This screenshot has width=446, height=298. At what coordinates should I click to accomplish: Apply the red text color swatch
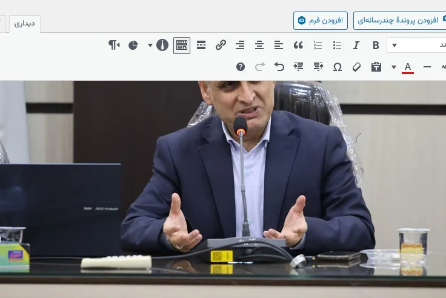coord(408,67)
